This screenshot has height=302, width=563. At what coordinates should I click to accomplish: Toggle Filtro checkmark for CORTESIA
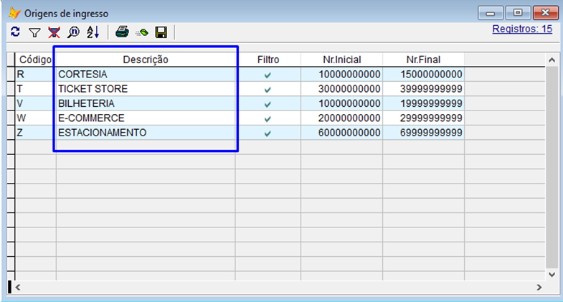(268, 75)
